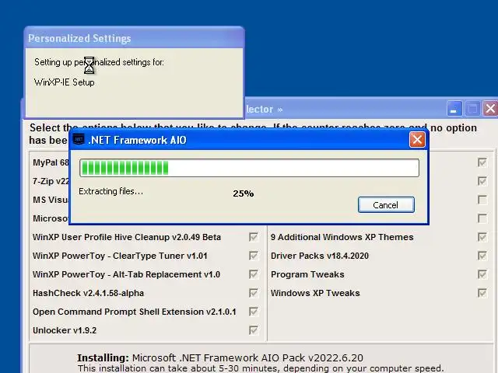Toggle the checkbox in the MyPal row
498x373 pixels.
tap(482, 162)
